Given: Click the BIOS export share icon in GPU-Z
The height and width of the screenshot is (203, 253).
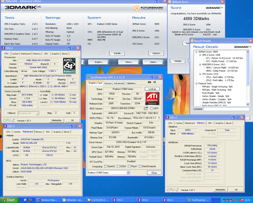Looking at the screenshot, I should point(146,108).
